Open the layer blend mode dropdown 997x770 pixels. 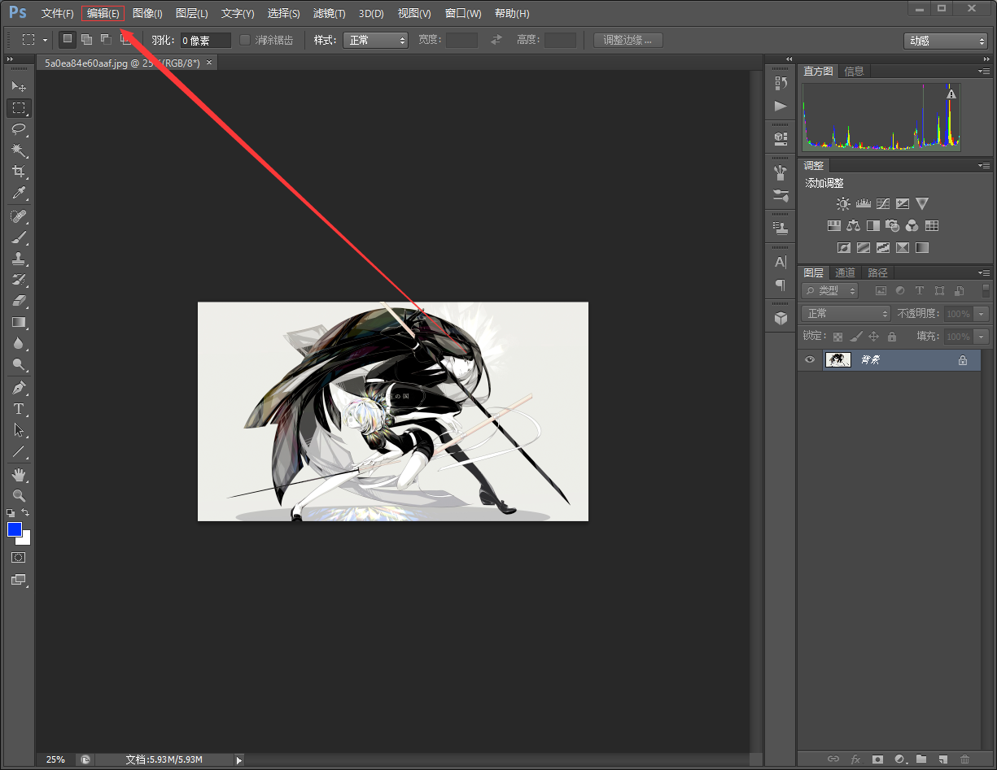[x=846, y=314]
